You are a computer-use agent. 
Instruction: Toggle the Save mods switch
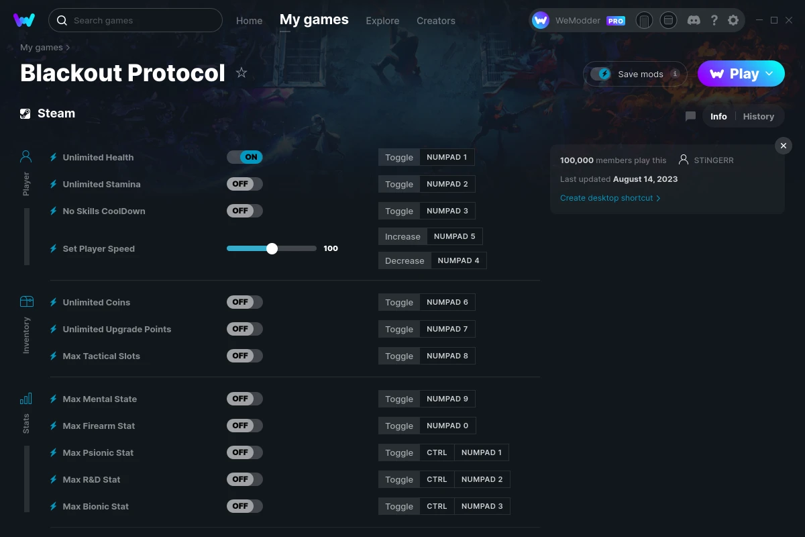[600, 74]
